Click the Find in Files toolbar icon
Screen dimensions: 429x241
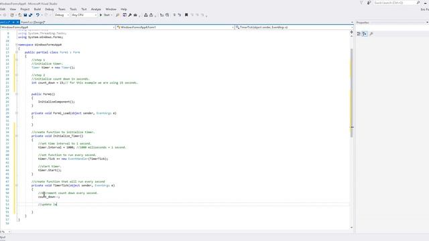click(x=118, y=15)
